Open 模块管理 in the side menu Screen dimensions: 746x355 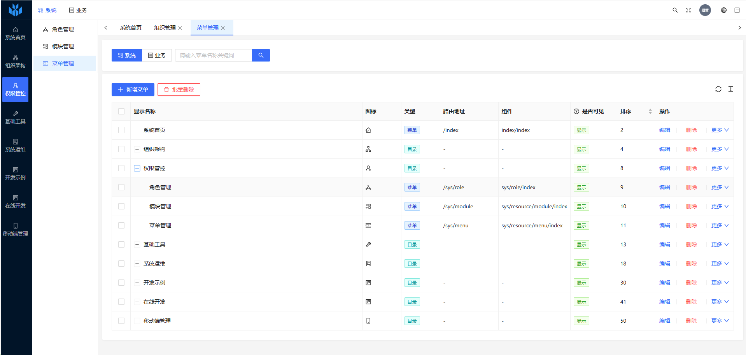(63, 46)
